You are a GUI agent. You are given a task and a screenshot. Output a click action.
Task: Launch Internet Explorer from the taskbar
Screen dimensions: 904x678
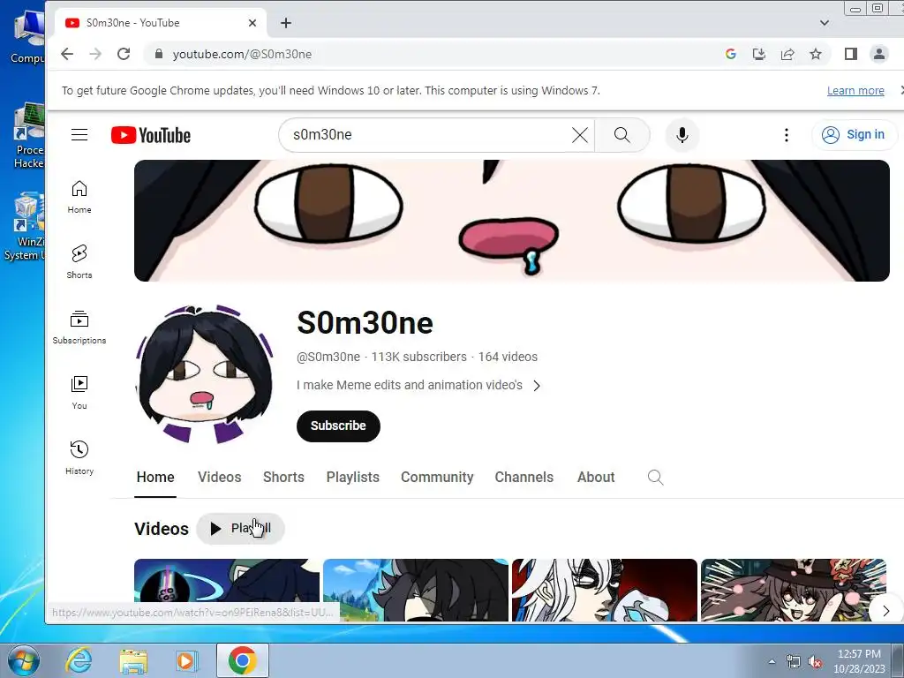[79, 660]
